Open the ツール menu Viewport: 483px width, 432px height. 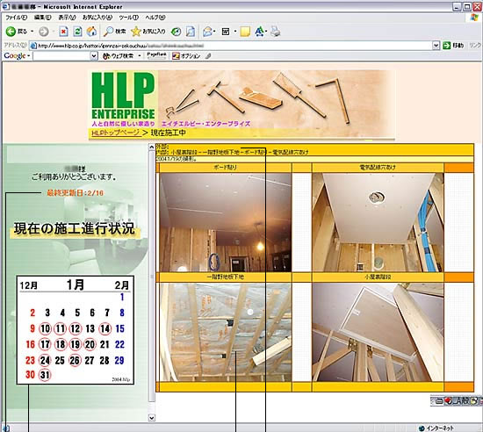coord(129,18)
